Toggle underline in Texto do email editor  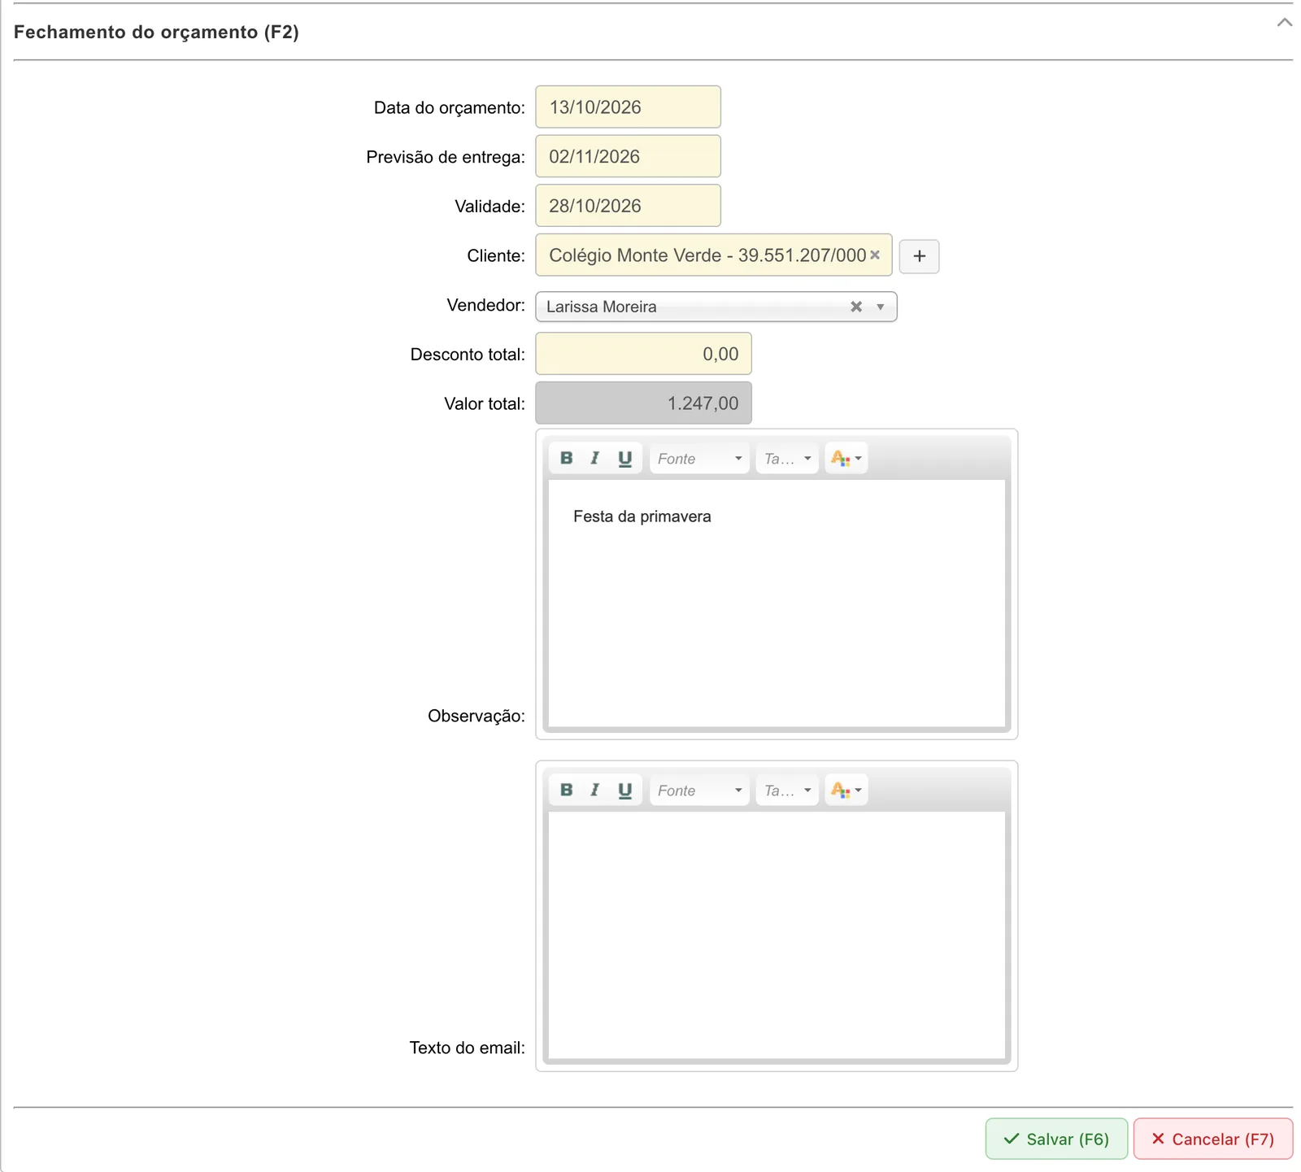[x=624, y=790]
